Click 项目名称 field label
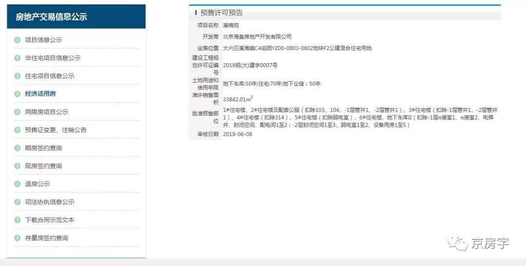 (208, 25)
